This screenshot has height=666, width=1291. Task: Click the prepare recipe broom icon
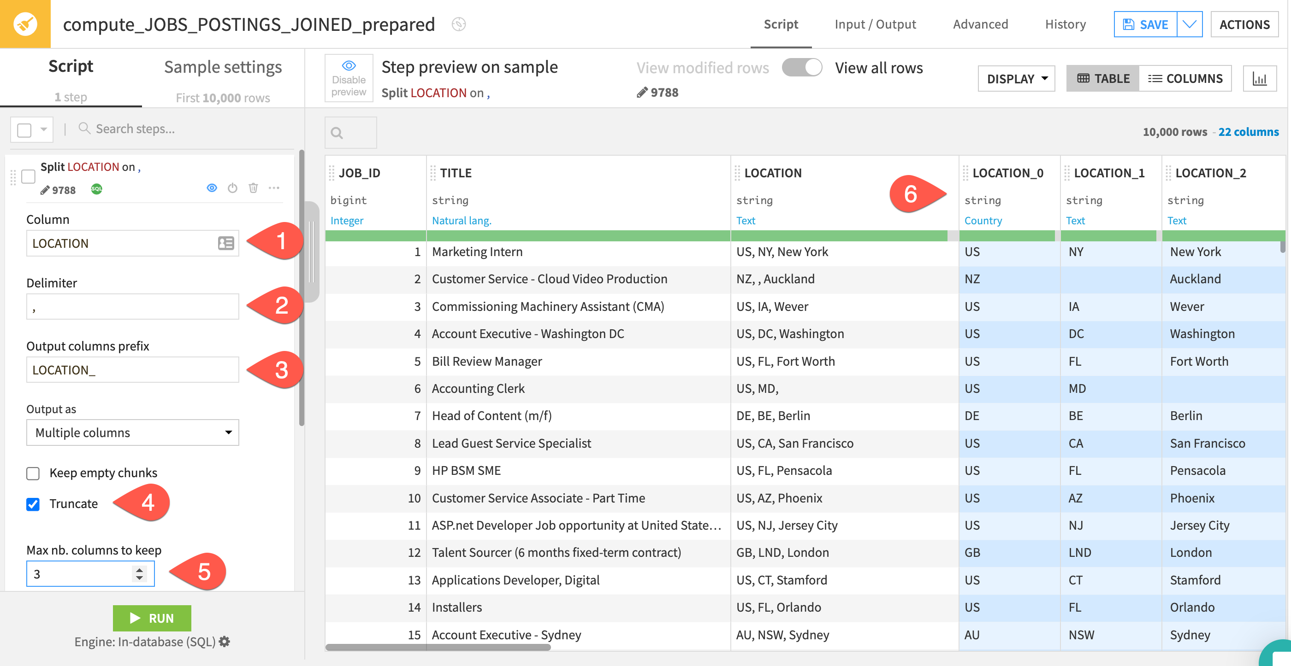point(25,24)
